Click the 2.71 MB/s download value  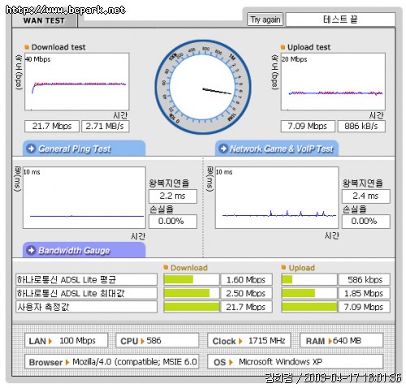click(x=105, y=127)
